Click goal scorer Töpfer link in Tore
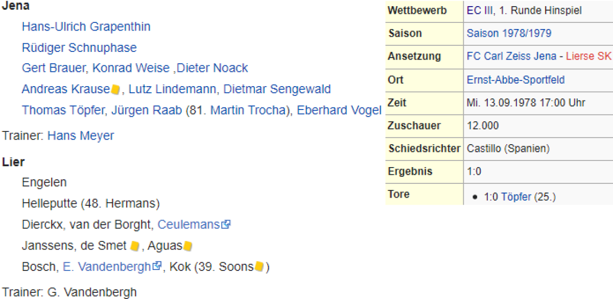613x299 pixels. tap(516, 197)
